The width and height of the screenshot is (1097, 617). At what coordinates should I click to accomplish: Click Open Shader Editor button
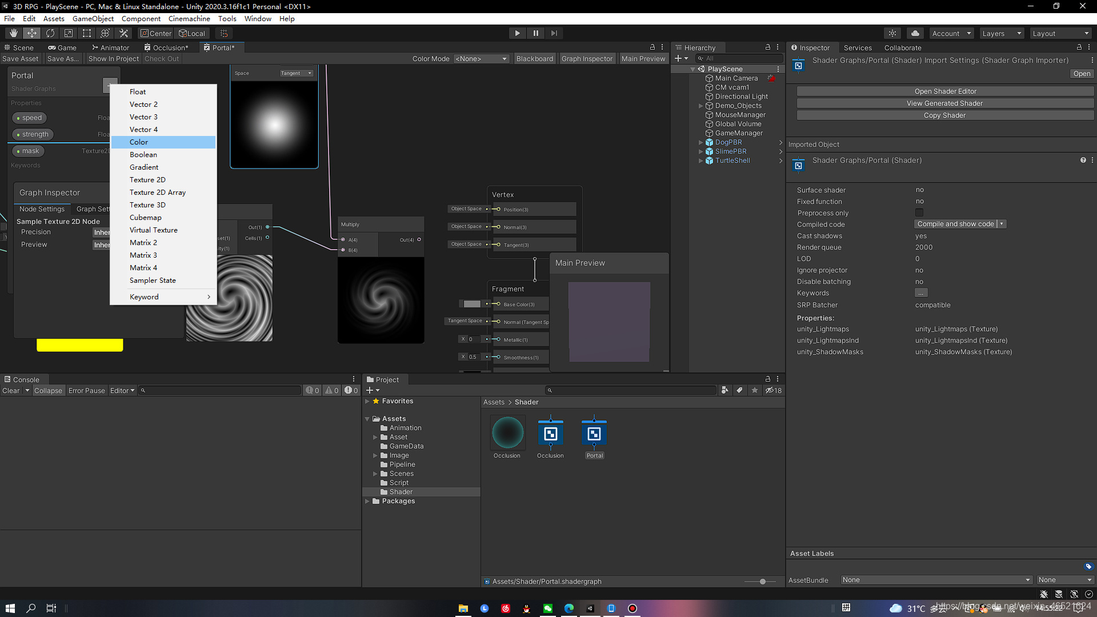(x=945, y=91)
